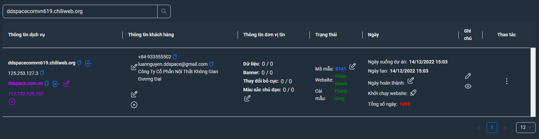Open login icon beside ddspacecomvn619.chiliweb.org
Viewport: 539px width, 139px height.
(x=88, y=63)
